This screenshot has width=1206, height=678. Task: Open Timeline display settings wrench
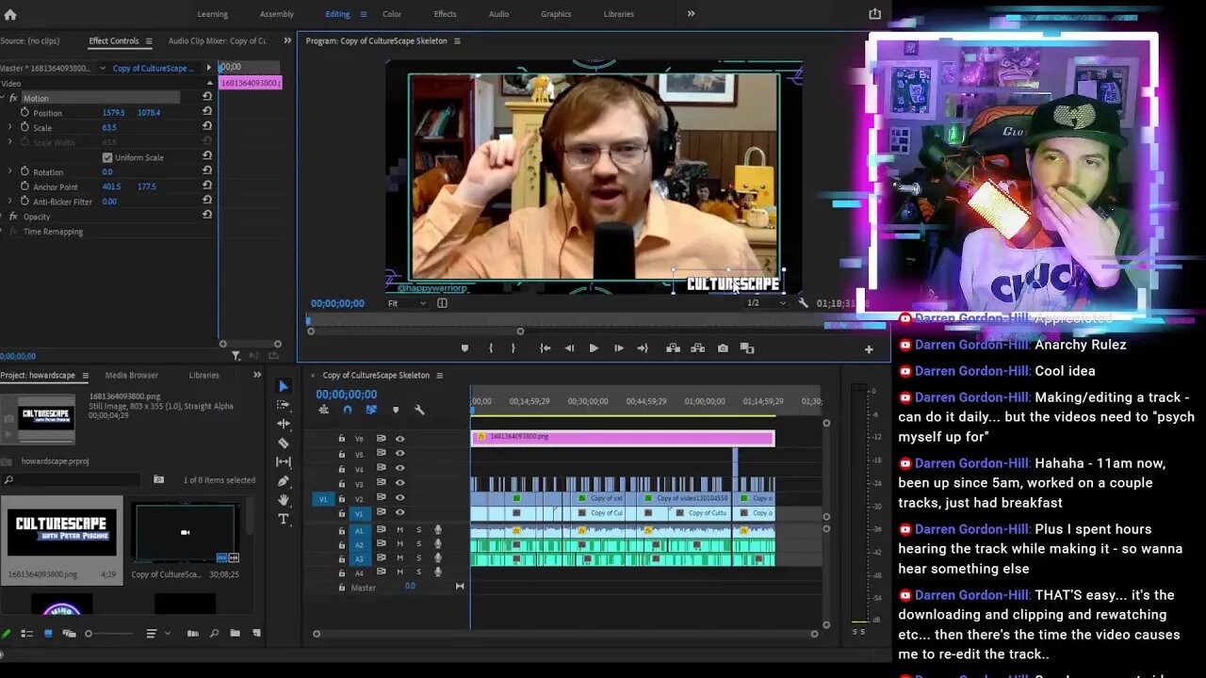pos(419,410)
